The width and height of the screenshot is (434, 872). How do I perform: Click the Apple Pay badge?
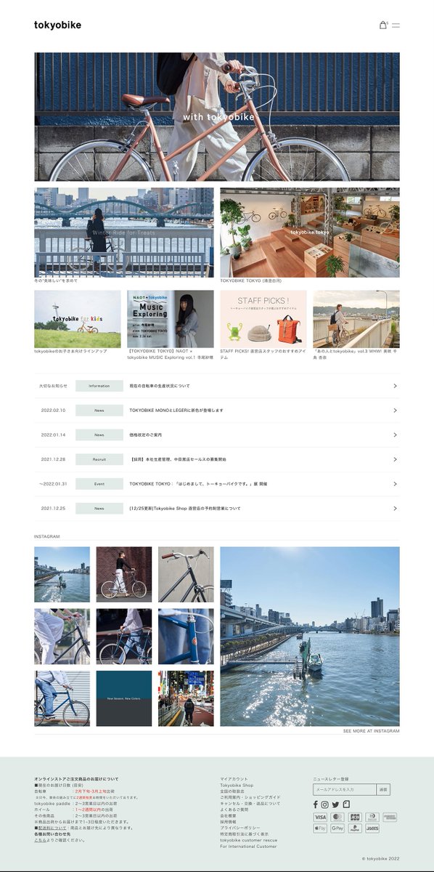tap(320, 828)
